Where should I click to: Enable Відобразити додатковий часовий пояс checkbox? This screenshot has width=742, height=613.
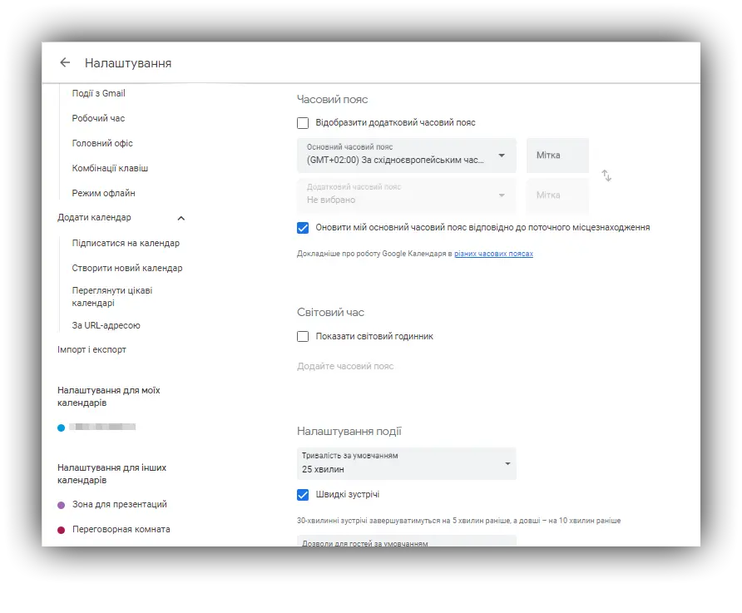coord(303,123)
